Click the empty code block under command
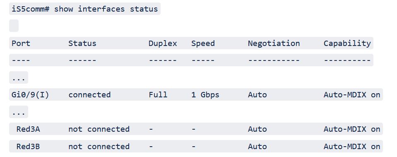 click(x=14, y=26)
